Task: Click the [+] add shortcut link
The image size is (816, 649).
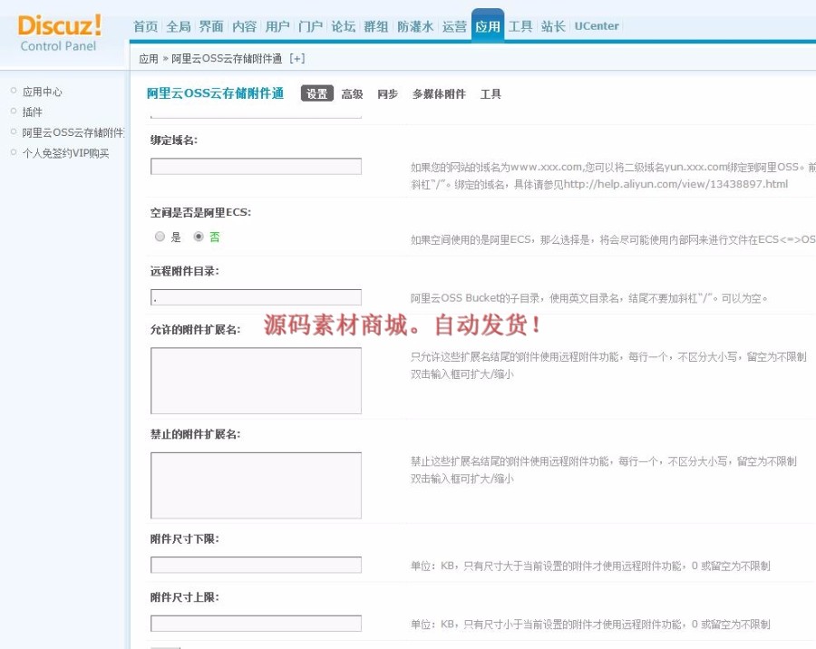Action: tap(296, 59)
